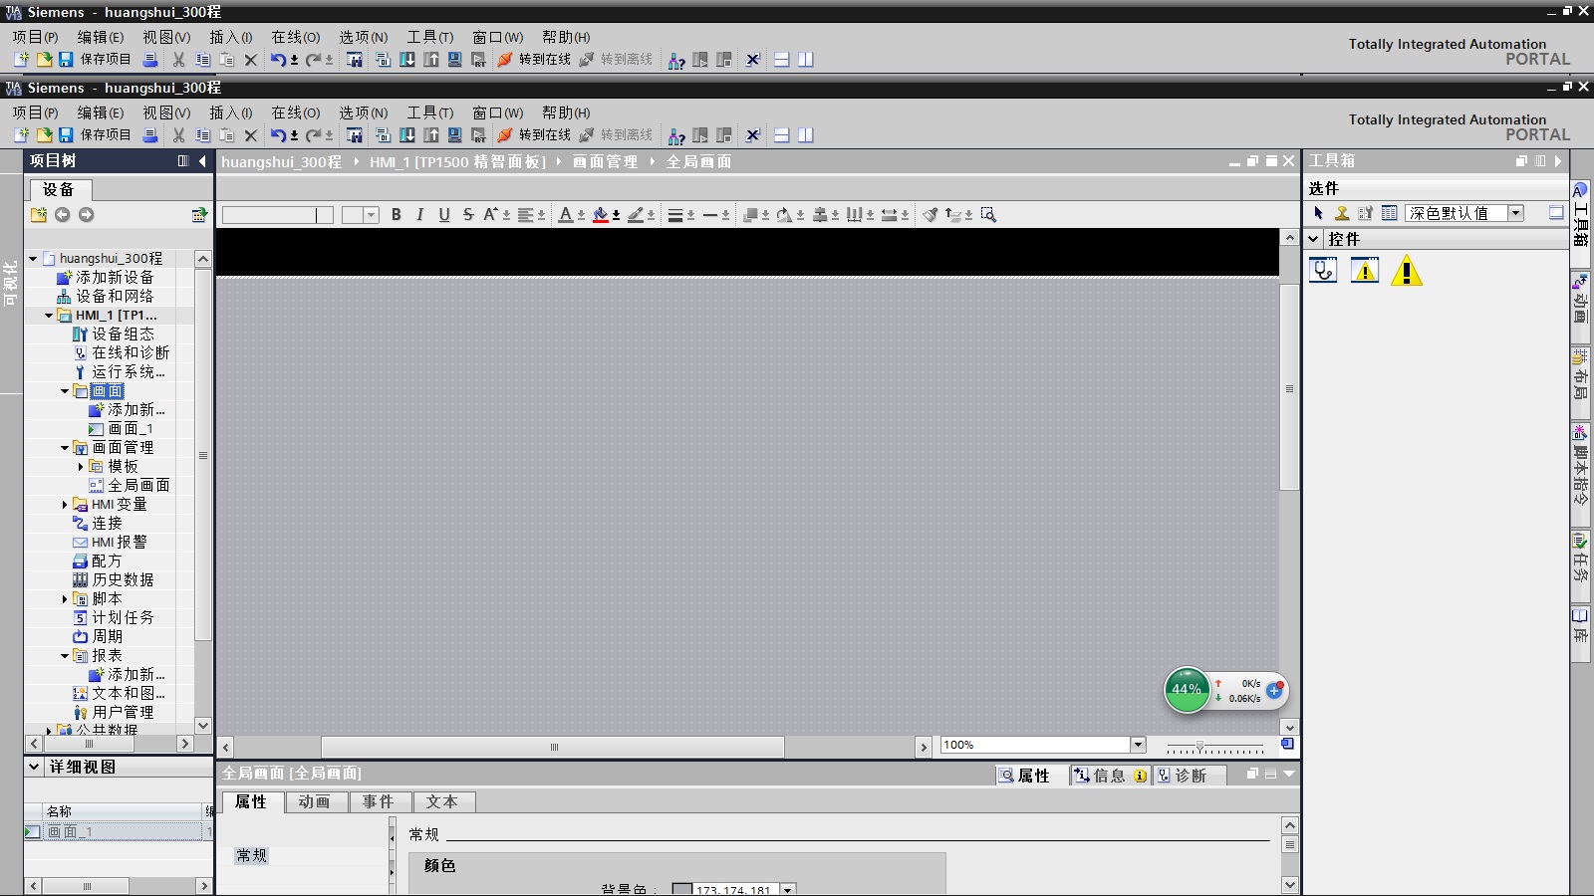The height and width of the screenshot is (896, 1594).
Task: Open the 设备 tab in the project tree
Action: [x=59, y=189]
